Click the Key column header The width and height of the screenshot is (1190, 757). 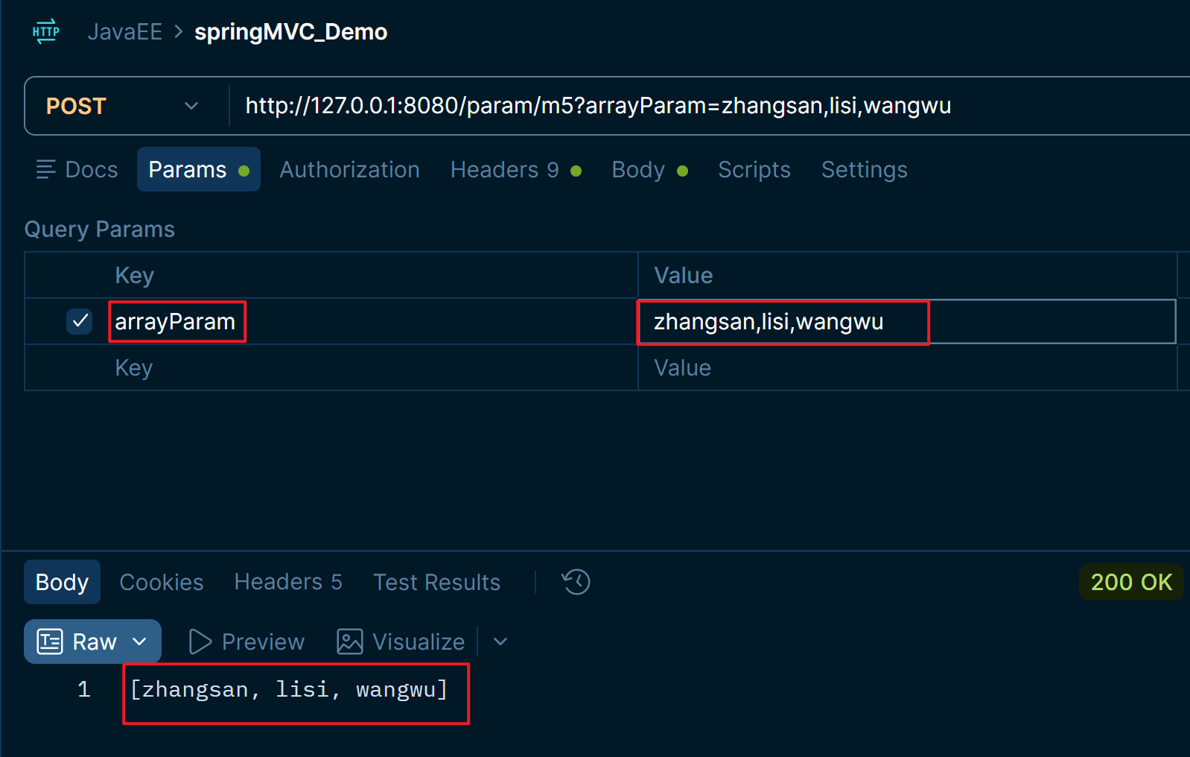point(134,276)
